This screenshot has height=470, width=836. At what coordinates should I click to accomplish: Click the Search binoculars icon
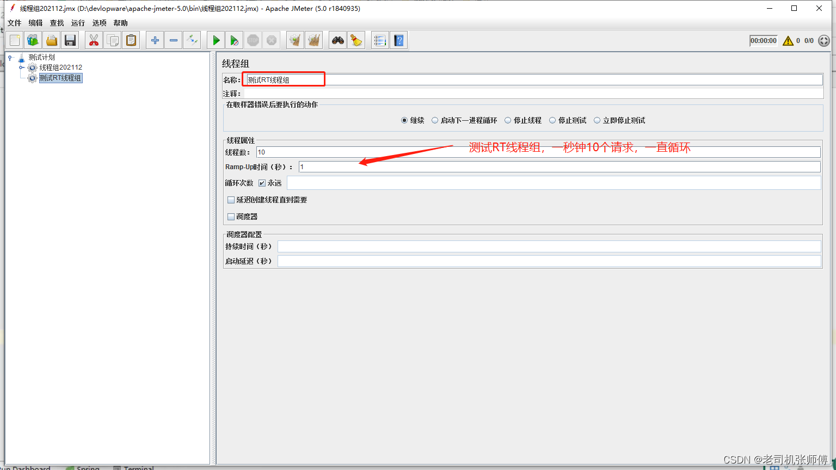338,40
